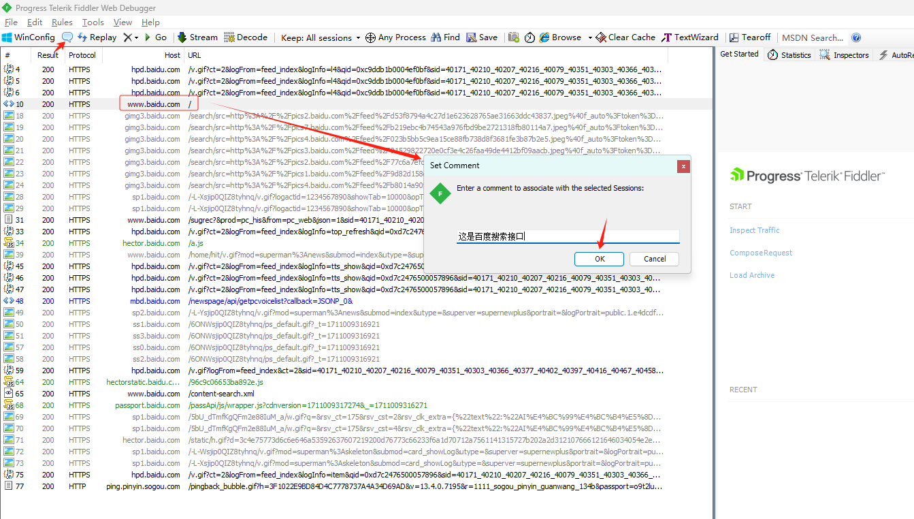The height and width of the screenshot is (519, 914).
Task: Open the Edit menu
Action: (35, 22)
